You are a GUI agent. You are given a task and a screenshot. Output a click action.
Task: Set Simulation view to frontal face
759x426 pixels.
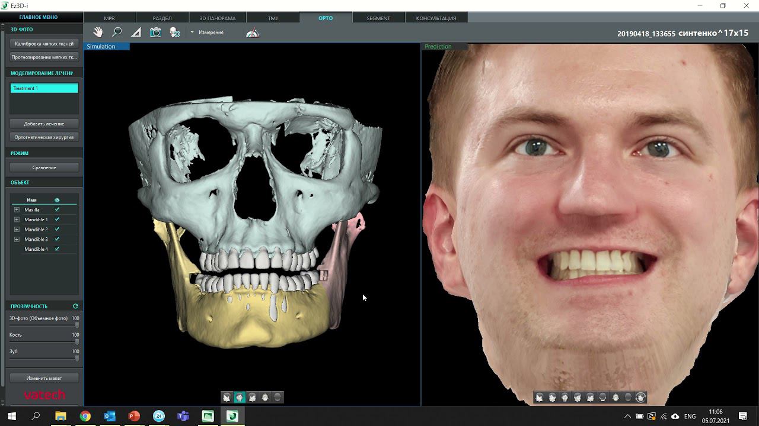click(240, 398)
